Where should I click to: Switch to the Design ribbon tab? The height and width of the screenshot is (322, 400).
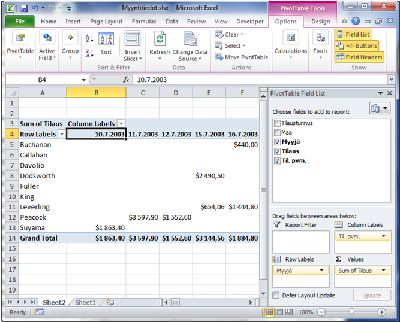click(x=320, y=22)
